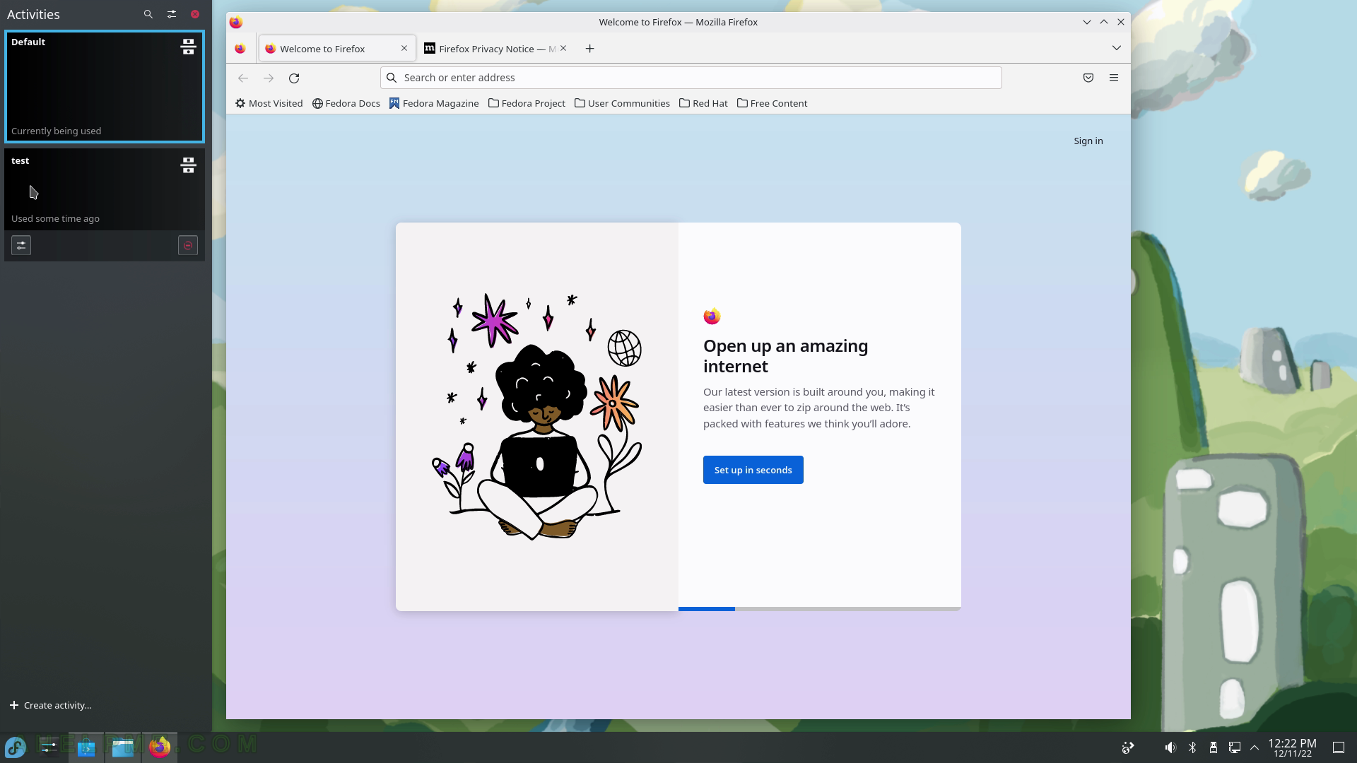
Task: Expand Fedora Project bookmarks folder
Action: point(527,103)
